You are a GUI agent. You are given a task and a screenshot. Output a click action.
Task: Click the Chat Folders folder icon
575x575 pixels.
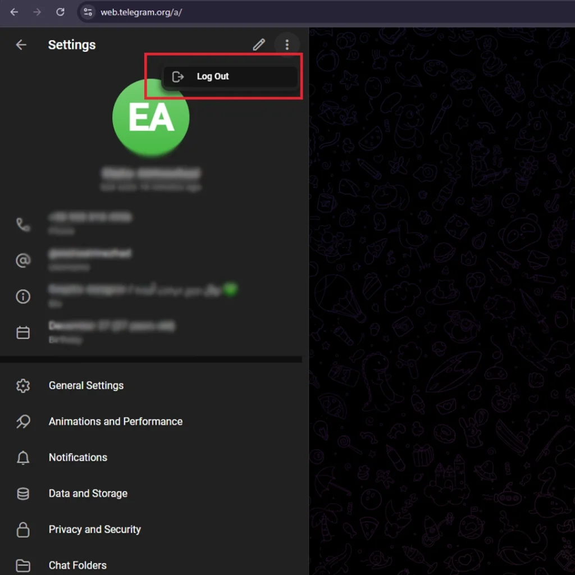tap(23, 565)
